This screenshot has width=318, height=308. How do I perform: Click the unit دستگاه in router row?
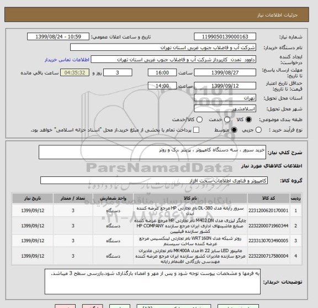click(x=113, y=241)
